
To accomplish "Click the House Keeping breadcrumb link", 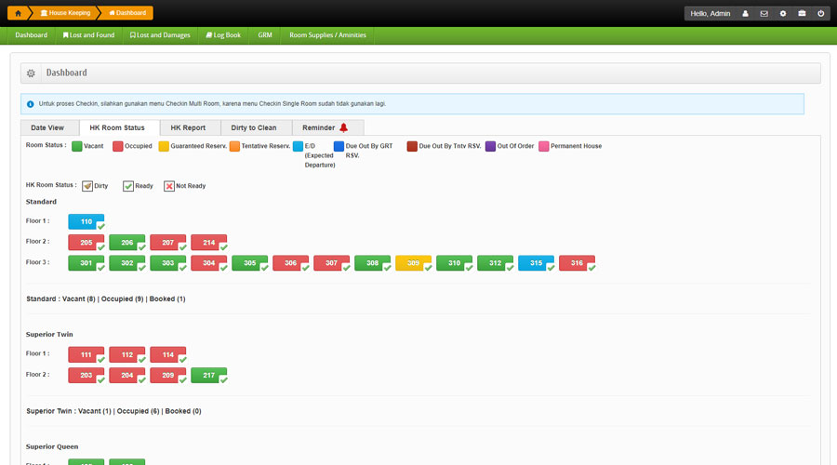I will (x=63, y=13).
